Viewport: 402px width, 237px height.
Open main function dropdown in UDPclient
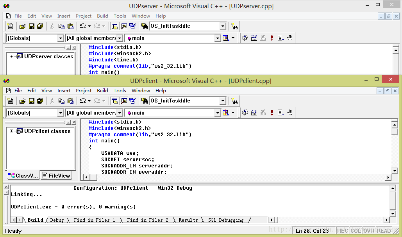218,113
